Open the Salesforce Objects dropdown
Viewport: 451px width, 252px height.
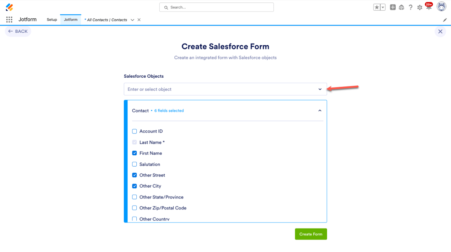[225, 89]
